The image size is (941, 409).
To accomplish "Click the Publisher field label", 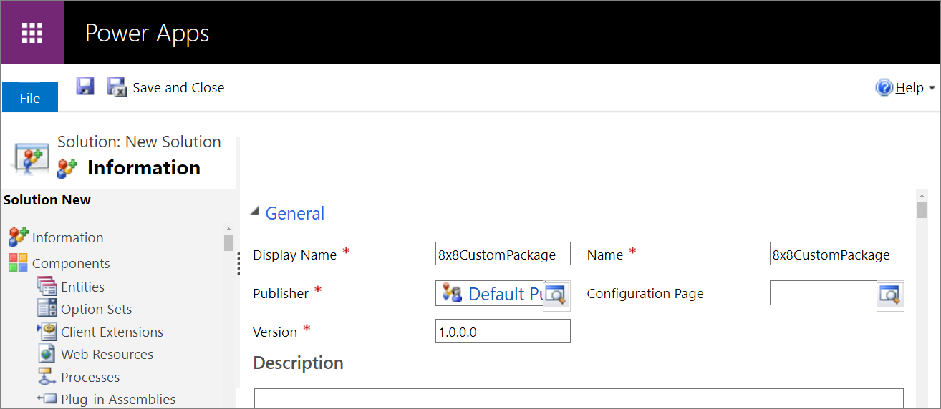I will (281, 293).
